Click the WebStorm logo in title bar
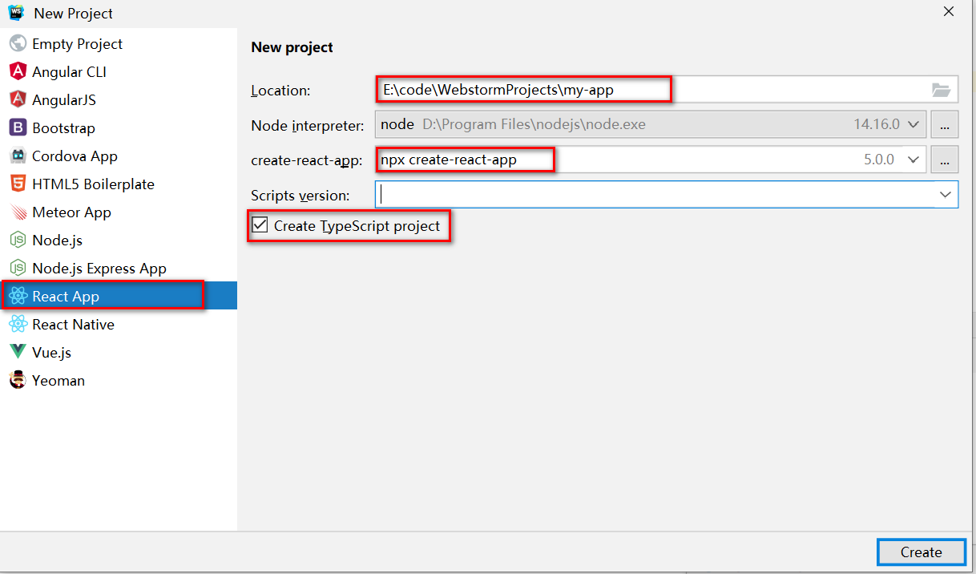This screenshot has height=574, width=976. [16, 13]
